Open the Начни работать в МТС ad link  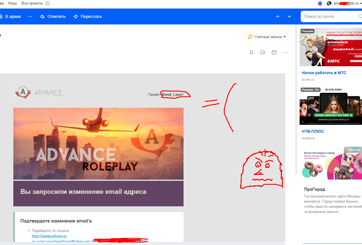click(324, 73)
